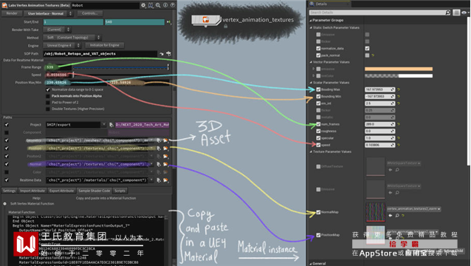Click the file chooser icon on the Normal row

click(159, 164)
